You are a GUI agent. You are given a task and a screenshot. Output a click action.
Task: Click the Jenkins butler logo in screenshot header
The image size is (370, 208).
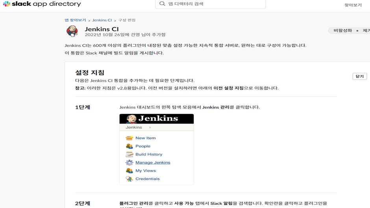(x=131, y=119)
